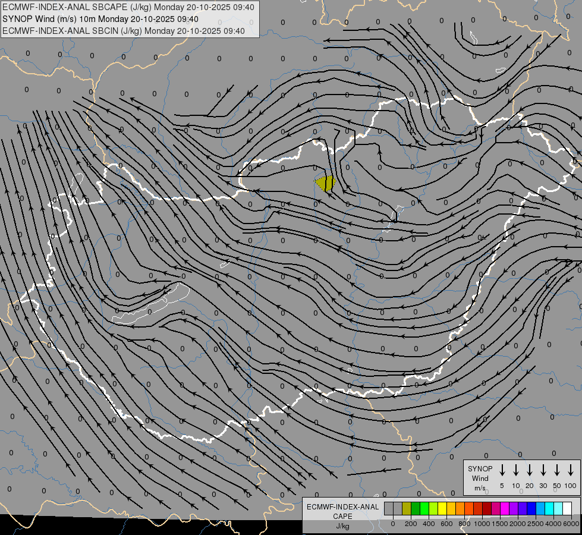The width and height of the screenshot is (582, 535).
Task: Click the 1500 tick label in CAPE legend
Action: (x=500, y=524)
